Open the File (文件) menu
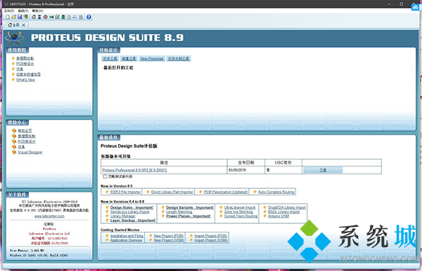 [9, 11]
